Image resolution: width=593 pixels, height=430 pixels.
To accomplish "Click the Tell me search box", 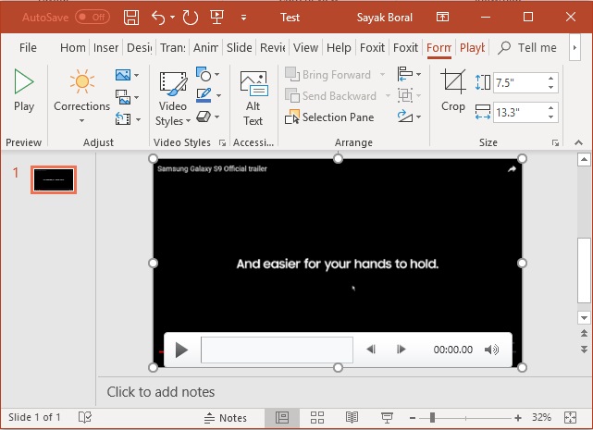I will click(528, 48).
